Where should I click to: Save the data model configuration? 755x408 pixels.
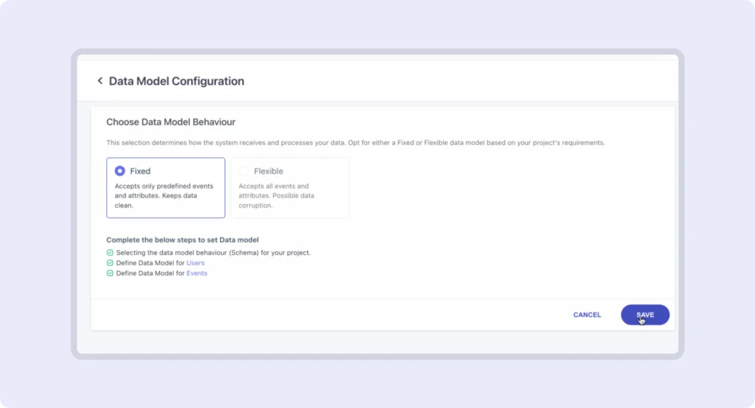pos(644,314)
